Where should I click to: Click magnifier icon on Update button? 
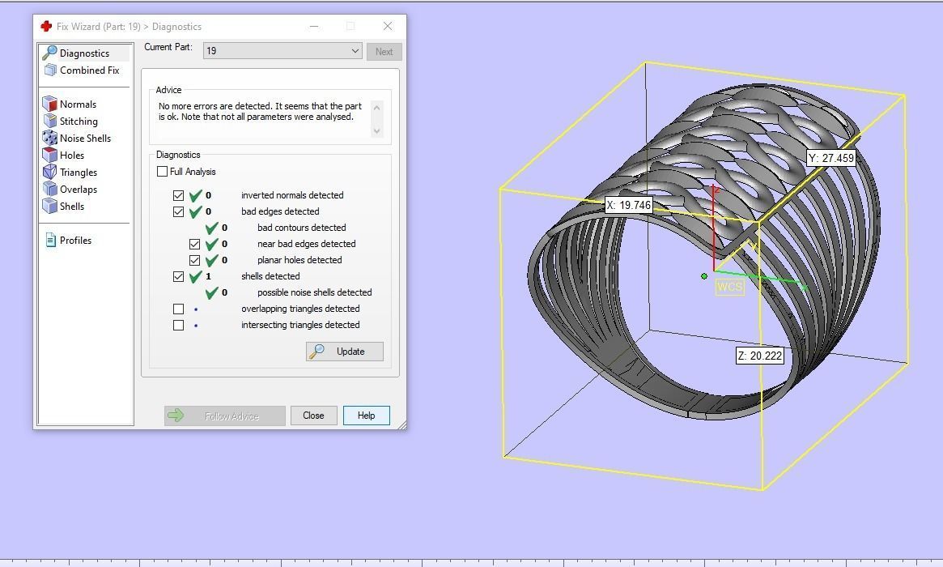[317, 352]
